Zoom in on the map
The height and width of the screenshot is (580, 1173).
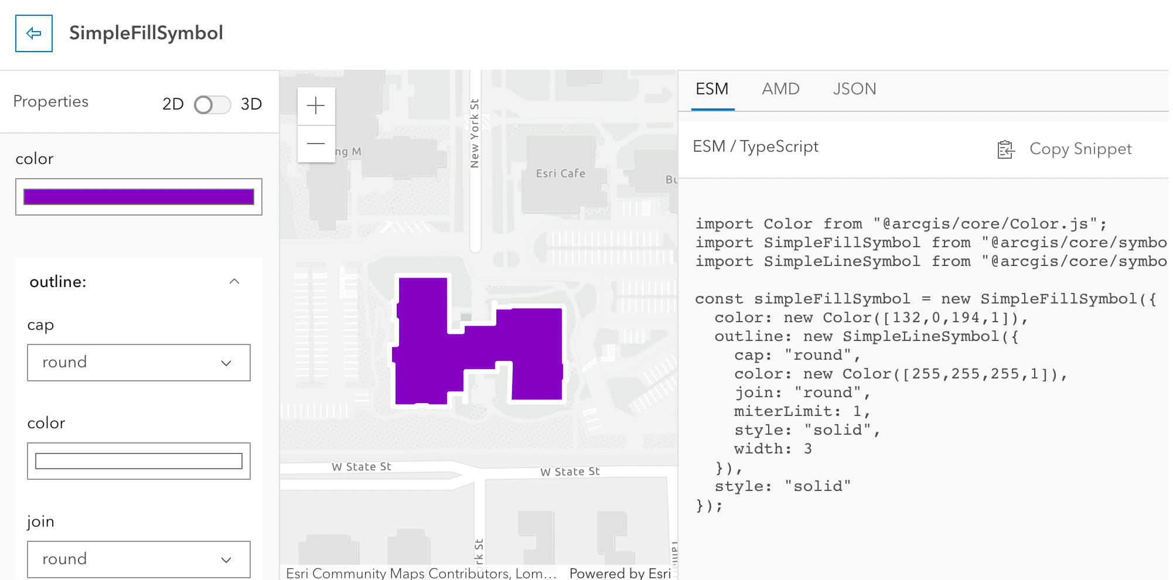click(316, 106)
